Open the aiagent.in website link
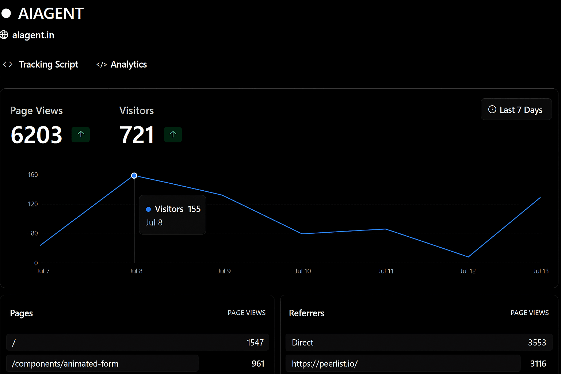The width and height of the screenshot is (561, 374). click(33, 35)
